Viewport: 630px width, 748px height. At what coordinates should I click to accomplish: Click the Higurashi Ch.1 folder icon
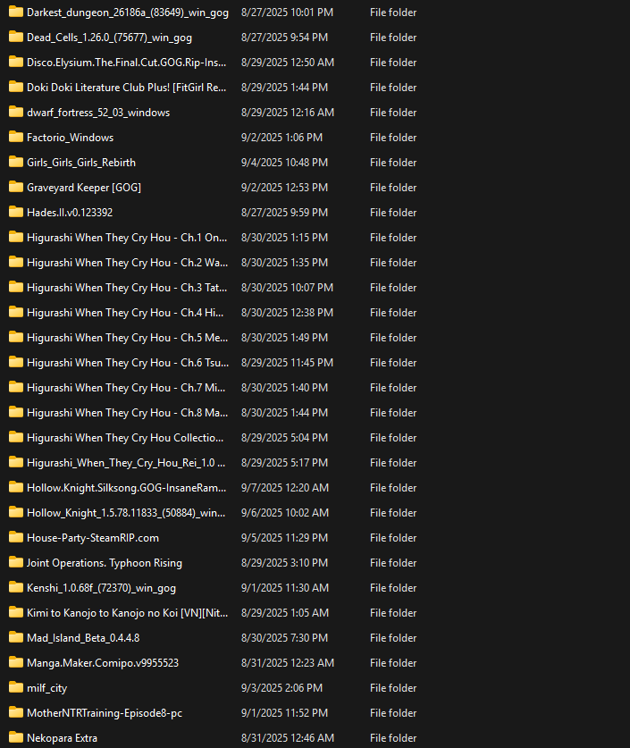16,237
